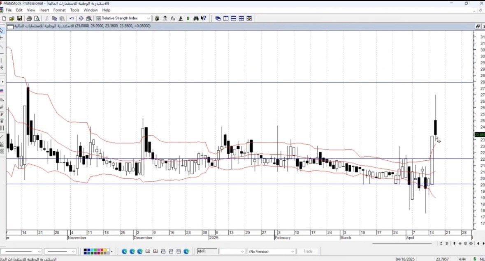This screenshot has width=485, height=261.
Task: Toggle the column split window layout icon
Action: (225, 18)
